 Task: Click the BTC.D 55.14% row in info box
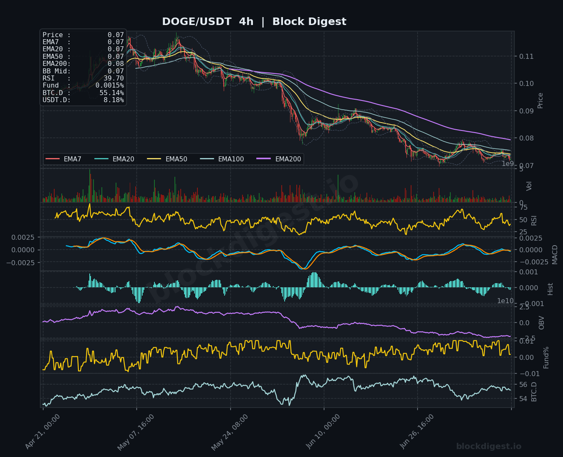tap(83, 93)
